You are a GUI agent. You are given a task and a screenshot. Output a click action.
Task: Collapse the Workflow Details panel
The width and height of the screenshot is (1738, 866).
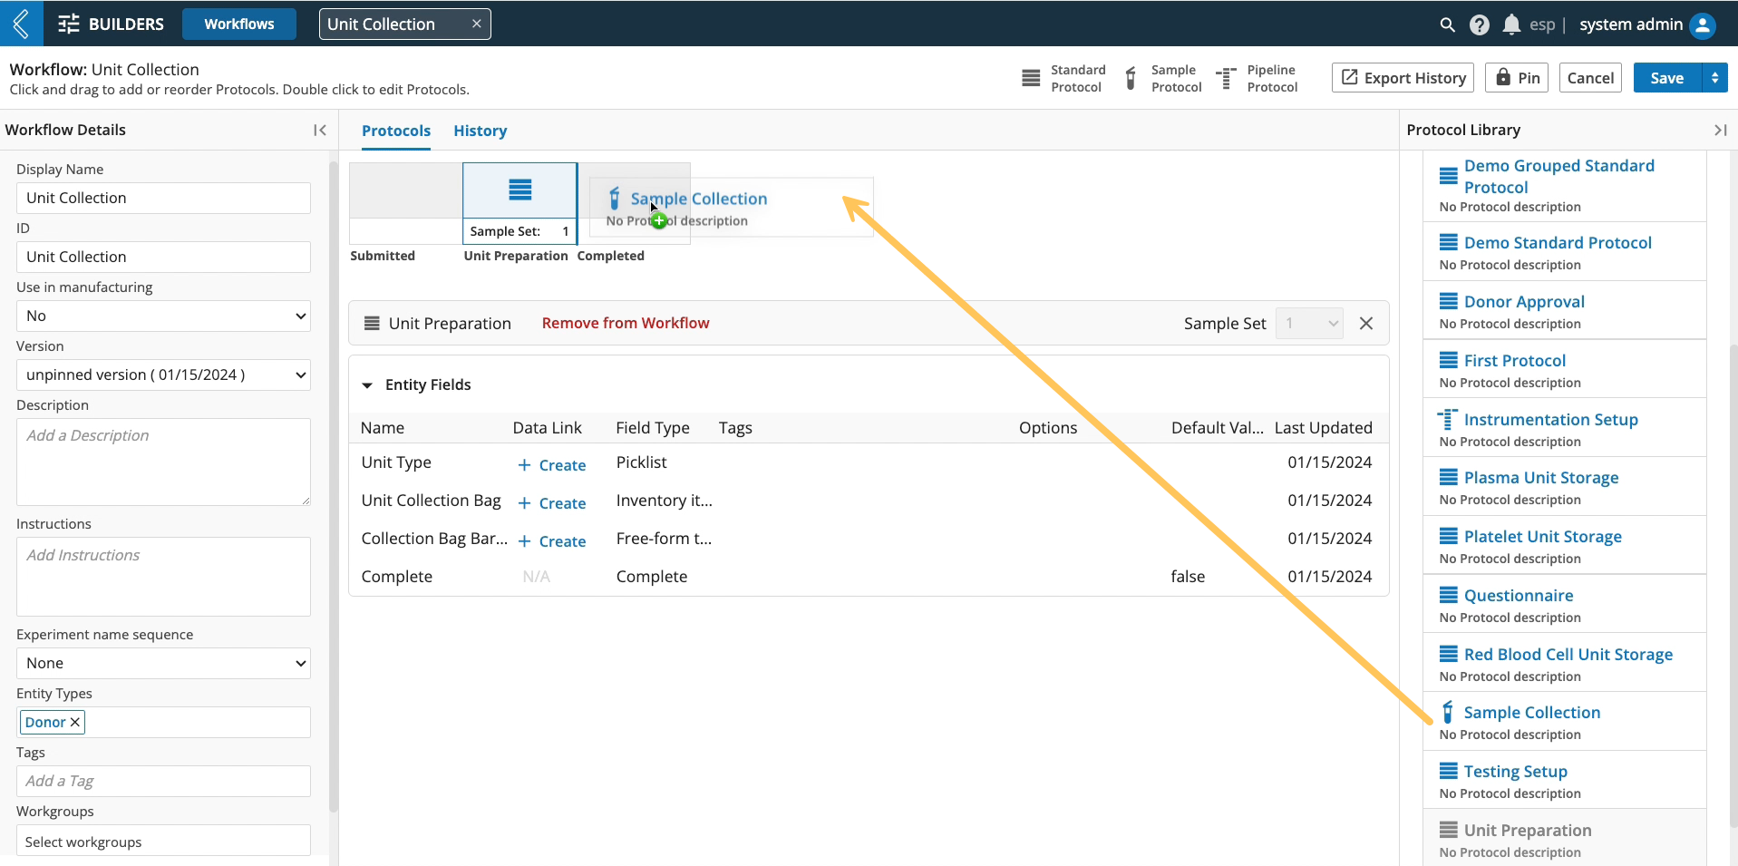[x=319, y=130]
